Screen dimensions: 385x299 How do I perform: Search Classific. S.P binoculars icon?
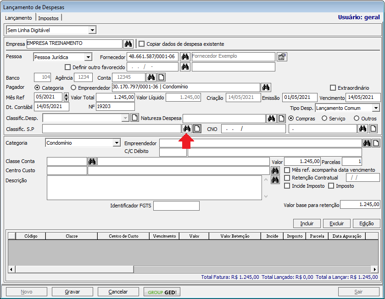(187, 129)
